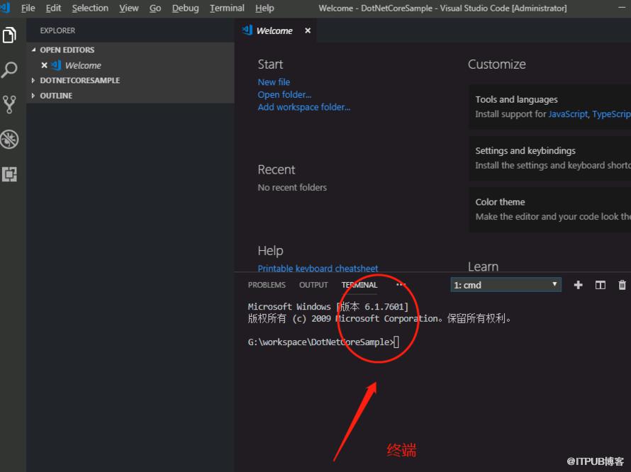The height and width of the screenshot is (472, 631).
Task: Open the Selection menu
Action: click(90, 8)
